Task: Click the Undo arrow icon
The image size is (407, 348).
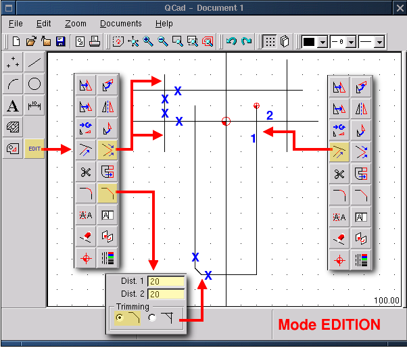Action: coord(231,41)
